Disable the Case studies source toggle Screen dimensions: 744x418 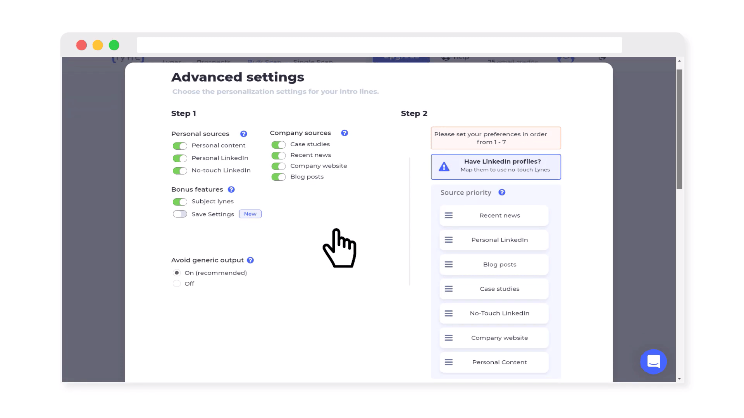click(278, 144)
